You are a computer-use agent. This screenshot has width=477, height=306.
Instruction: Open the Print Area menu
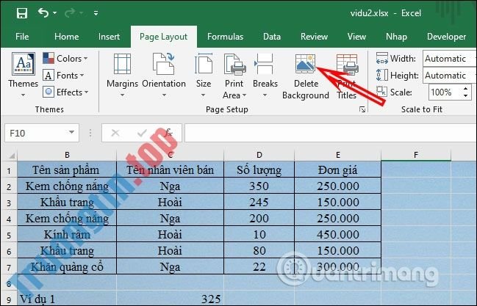234,76
